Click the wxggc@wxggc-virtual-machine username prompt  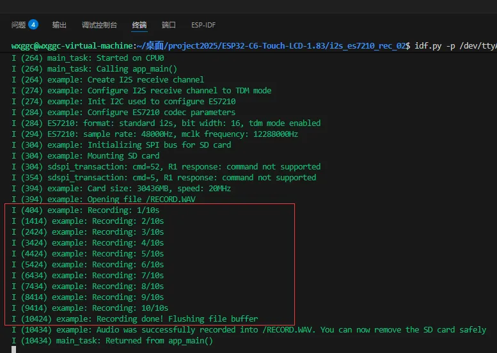point(70,46)
